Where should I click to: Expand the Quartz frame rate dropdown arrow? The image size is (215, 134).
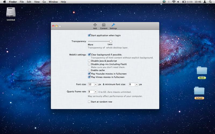[x=96, y=92]
